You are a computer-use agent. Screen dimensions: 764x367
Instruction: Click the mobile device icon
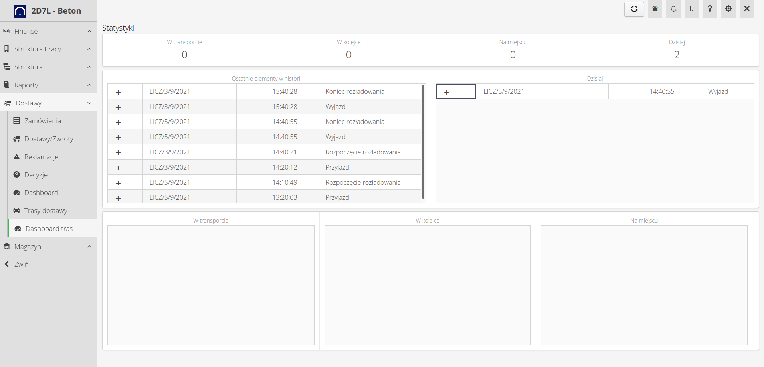(x=692, y=9)
